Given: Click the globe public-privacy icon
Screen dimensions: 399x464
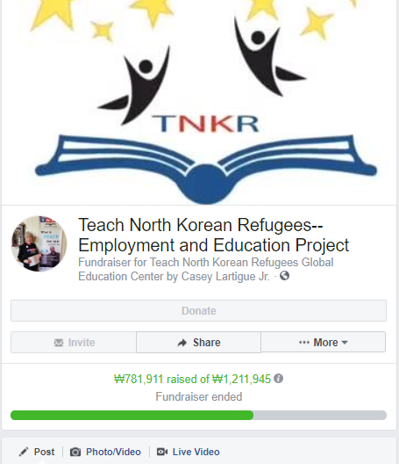Looking at the screenshot, I should coord(284,276).
